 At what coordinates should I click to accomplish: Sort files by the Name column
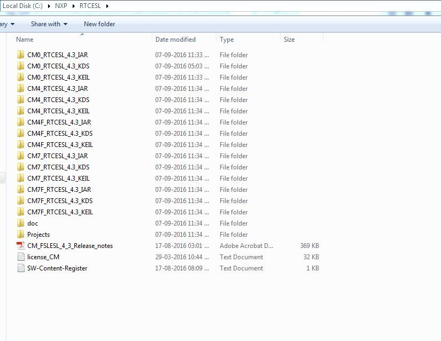tap(25, 40)
